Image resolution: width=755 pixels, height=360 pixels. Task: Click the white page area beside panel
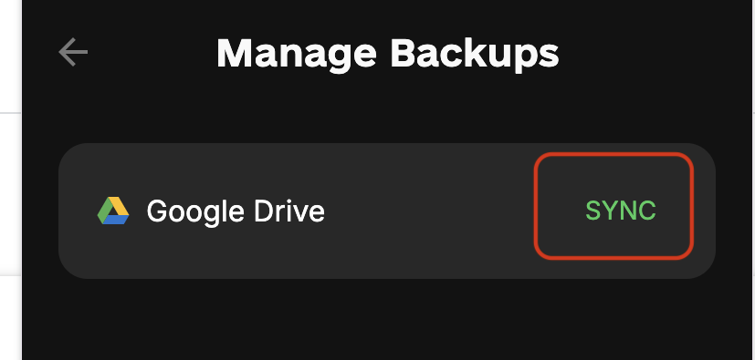point(10,192)
